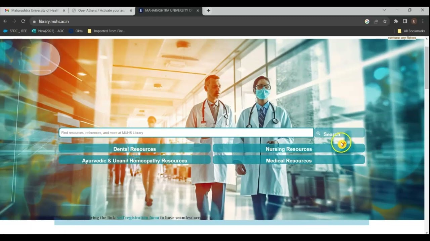Close the Gmail tab
Image resolution: width=430 pixels, height=241 pixels.
pos(64,10)
